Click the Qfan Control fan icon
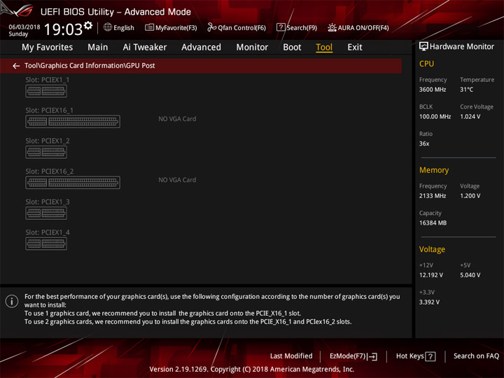Image resolution: width=504 pixels, height=378 pixels. tap(211, 27)
